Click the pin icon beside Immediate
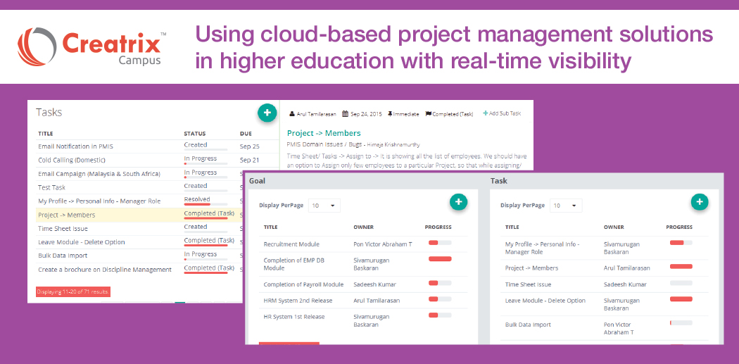Image resolution: width=739 pixels, height=364 pixels. (x=390, y=114)
